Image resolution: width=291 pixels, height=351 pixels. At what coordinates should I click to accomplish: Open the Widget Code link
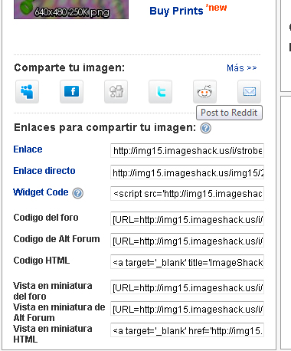click(x=41, y=192)
